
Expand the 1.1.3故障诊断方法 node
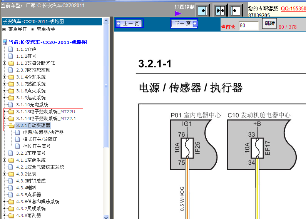(4, 63)
